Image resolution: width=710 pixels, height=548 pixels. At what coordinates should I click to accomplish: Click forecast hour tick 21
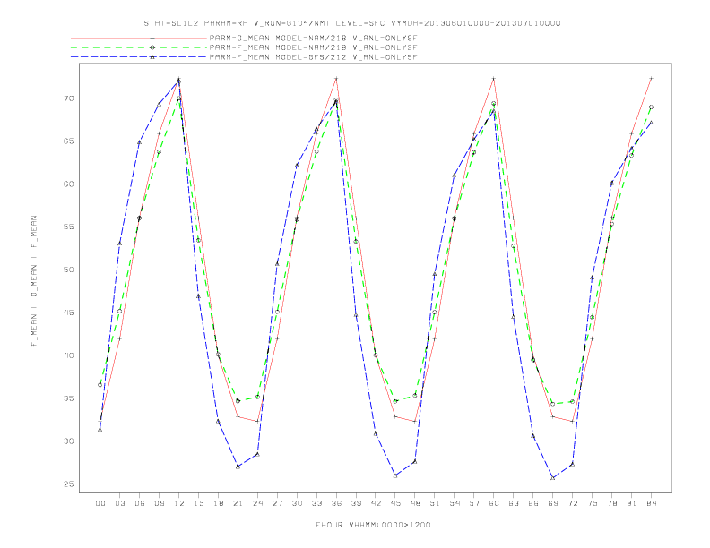[238, 503]
